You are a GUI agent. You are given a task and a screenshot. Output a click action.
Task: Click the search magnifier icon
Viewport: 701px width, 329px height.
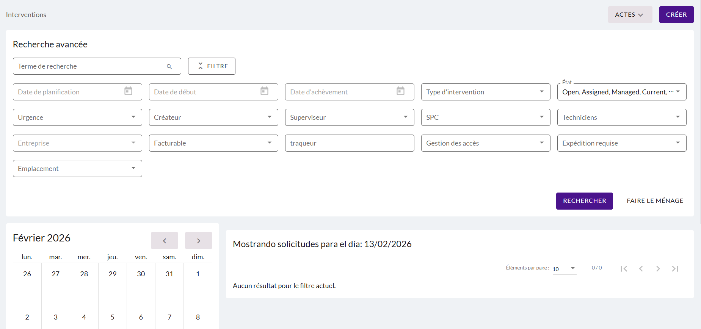tap(169, 66)
